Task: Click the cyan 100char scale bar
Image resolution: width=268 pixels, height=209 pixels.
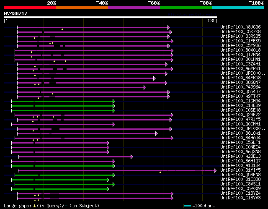Action: click(187, 206)
